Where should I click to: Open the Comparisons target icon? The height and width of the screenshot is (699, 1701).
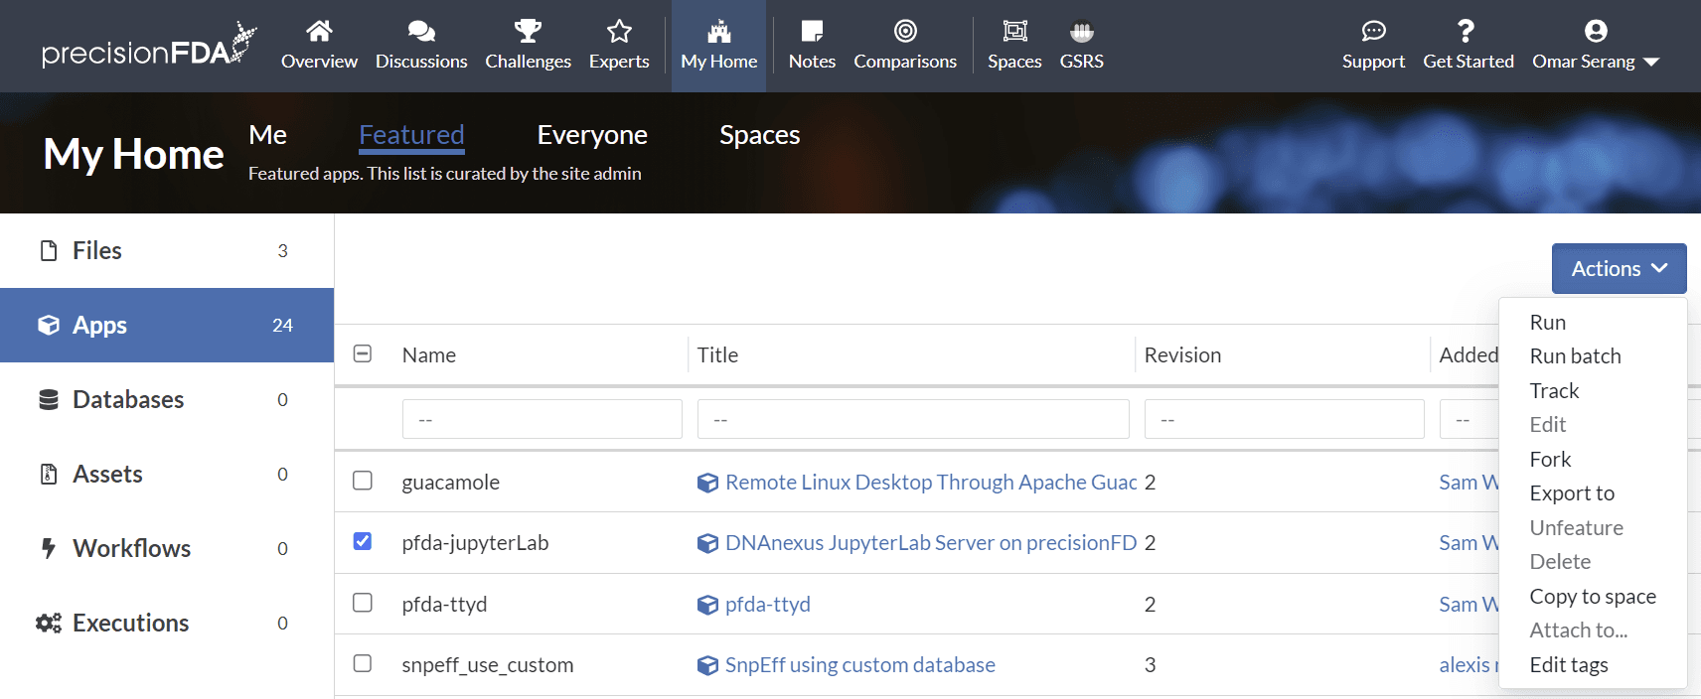(x=905, y=32)
